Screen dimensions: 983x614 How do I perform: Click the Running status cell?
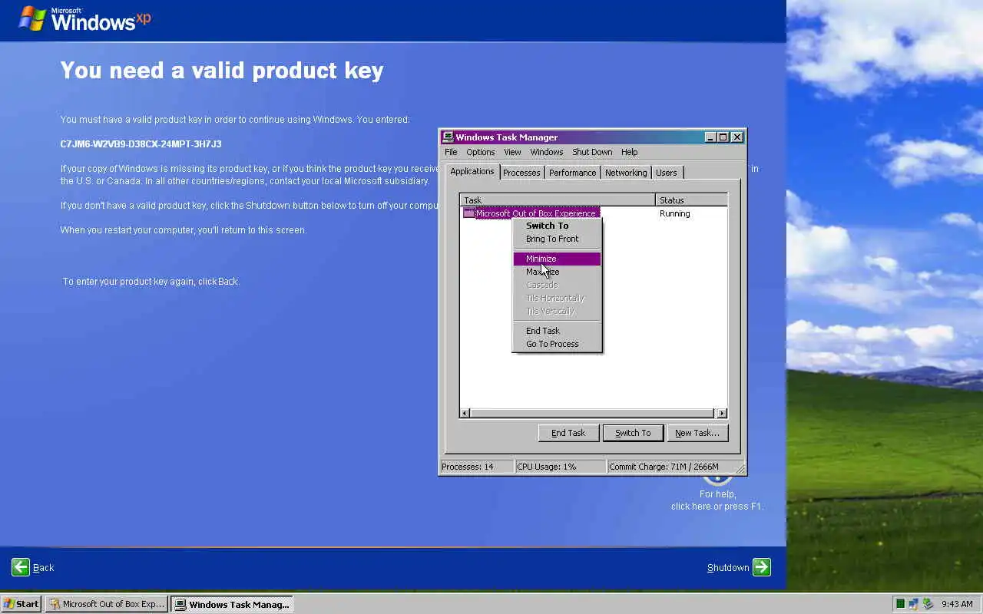[x=675, y=213]
